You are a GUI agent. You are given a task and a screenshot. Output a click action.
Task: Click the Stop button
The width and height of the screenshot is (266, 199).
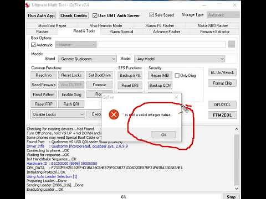231,196
